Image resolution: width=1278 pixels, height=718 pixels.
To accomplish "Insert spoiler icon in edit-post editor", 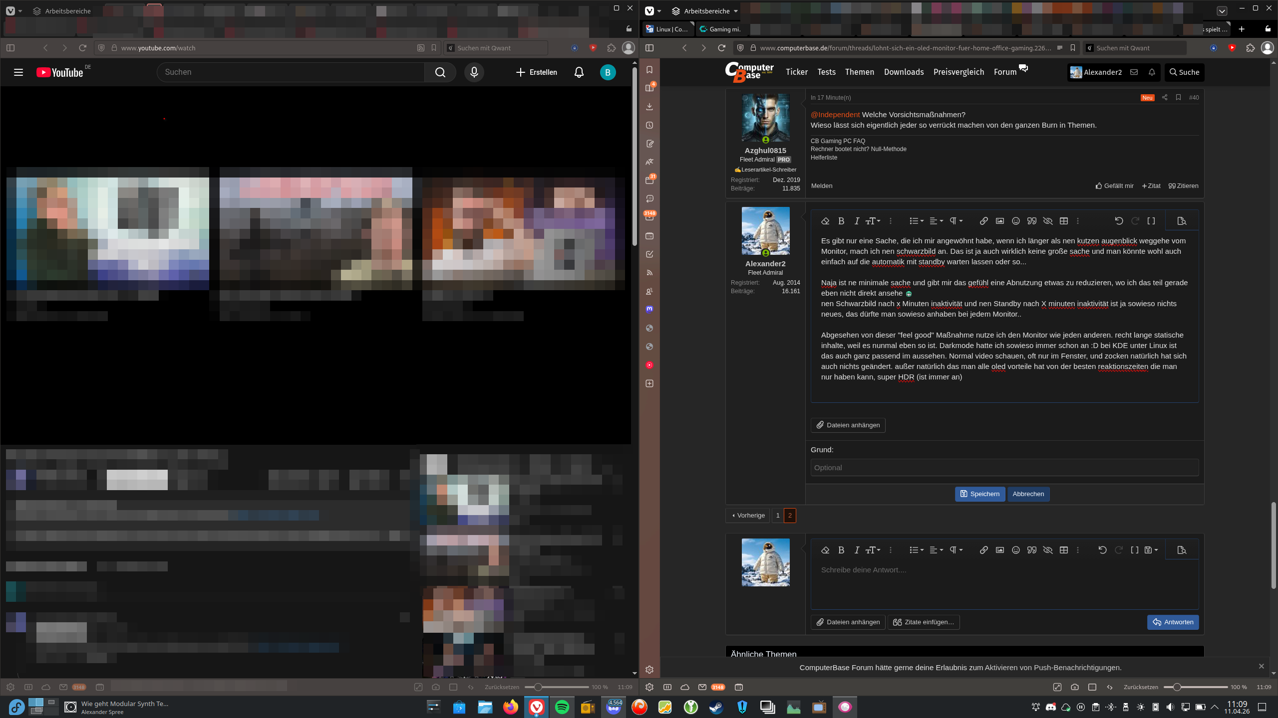I will (x=1048, y=221).
